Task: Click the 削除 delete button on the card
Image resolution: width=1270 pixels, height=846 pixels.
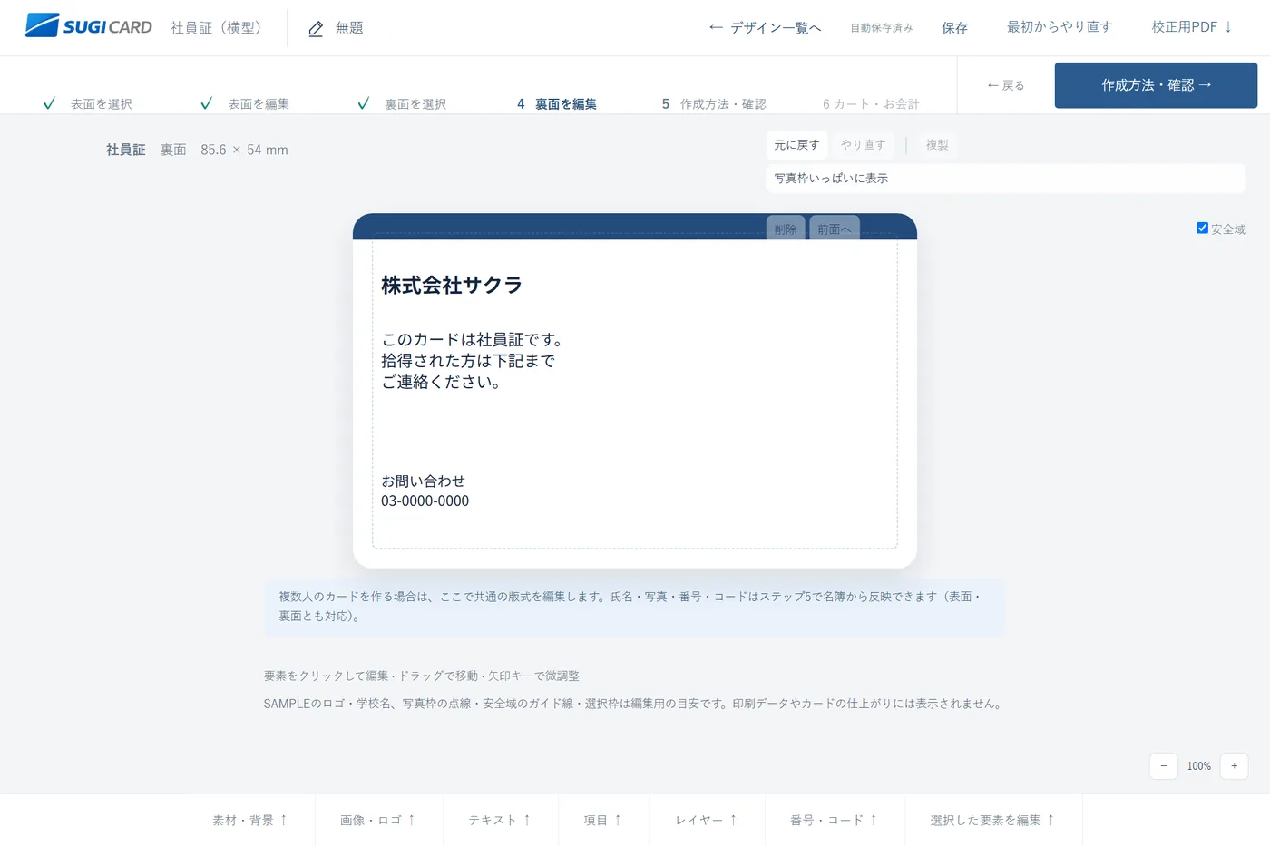Action: click(786, 229)
